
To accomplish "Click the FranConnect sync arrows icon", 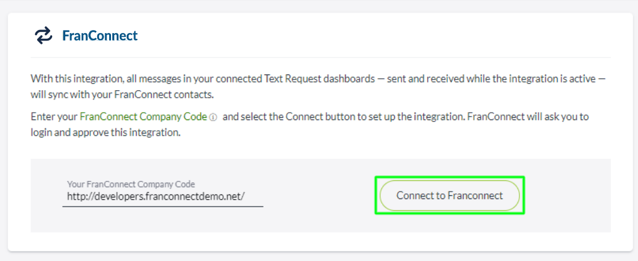I will click(x=43, y=36).
